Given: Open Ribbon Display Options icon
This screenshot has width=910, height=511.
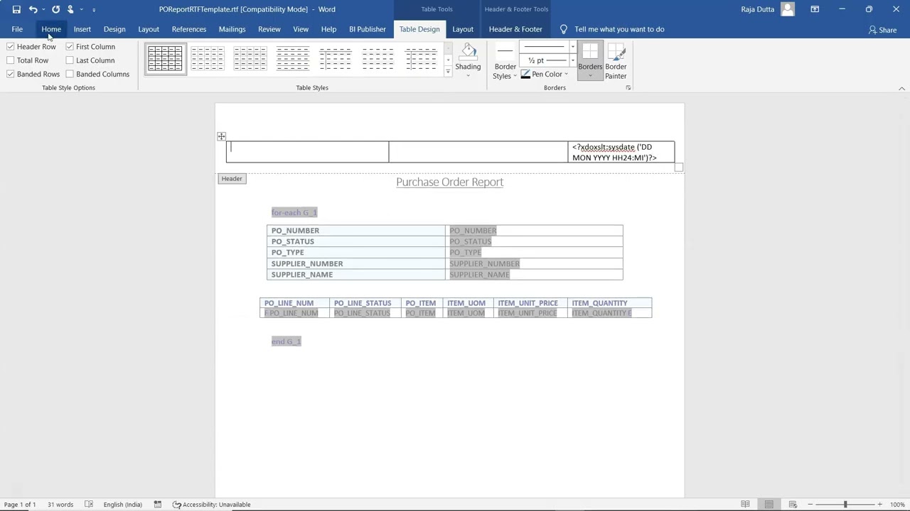Looking at the screenshot, I should click(815, 9).
